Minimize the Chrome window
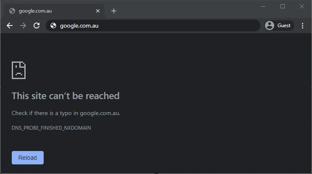Image resolution: width=312 pixels, height=174 pixels. 263,6
